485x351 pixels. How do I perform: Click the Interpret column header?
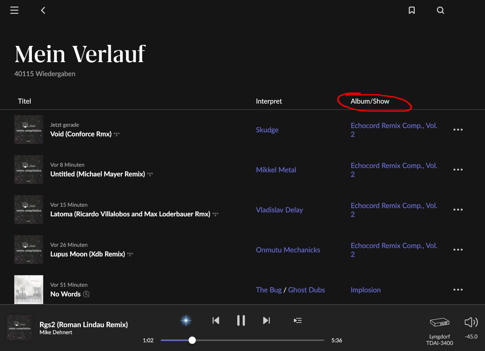269,101
